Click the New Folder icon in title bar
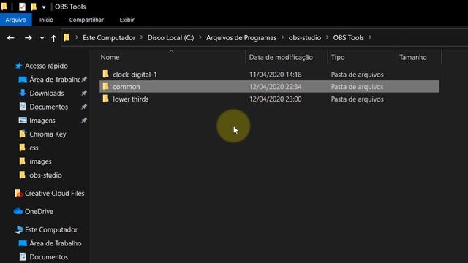 pyautogui.click(x=34, y=7)
